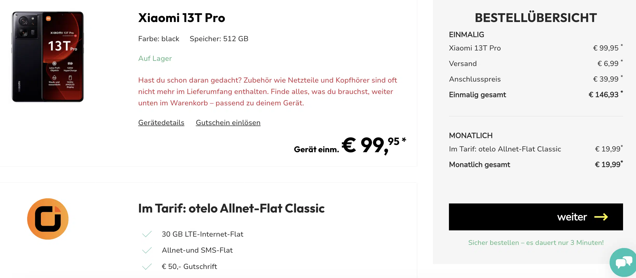The image size is (636, 278).
Task: Click the Auf Lager availability text
Action: 155,58
